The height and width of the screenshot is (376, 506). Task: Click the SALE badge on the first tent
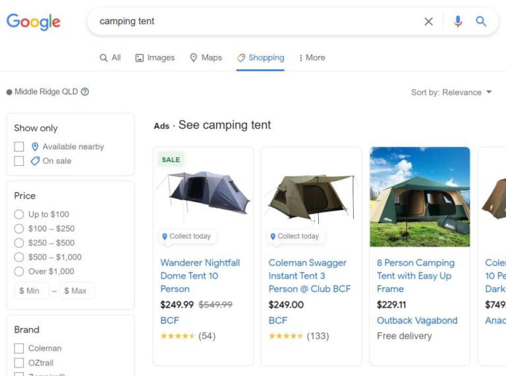171,159
